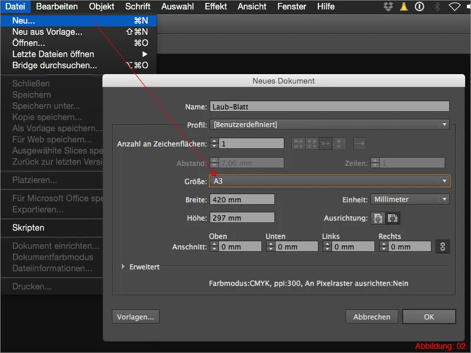The width and height of the screenshot is (471, 353).
Task: Toggle the bleed link chain icon
Action: coord(443,247)
